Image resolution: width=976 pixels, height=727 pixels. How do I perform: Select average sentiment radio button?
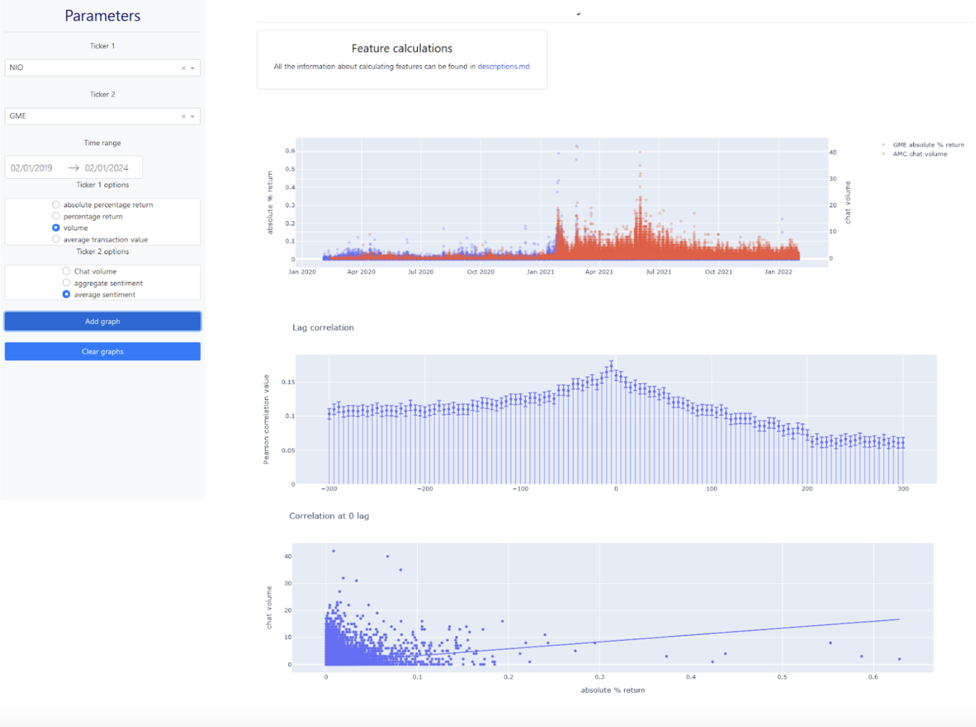66,294
